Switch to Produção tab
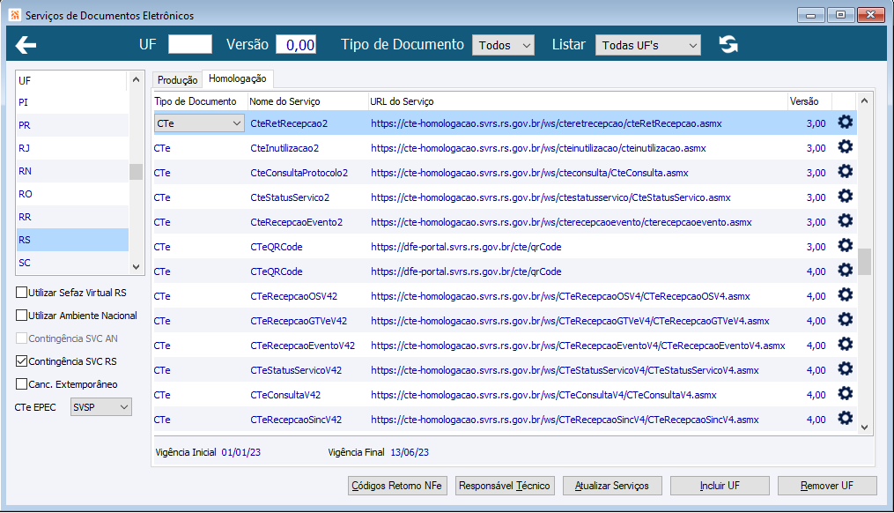This screenshot has height=513, width=894. point(177,80)
